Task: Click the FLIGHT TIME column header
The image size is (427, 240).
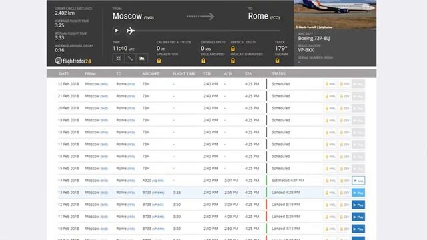Action: [x=184, y=73]
